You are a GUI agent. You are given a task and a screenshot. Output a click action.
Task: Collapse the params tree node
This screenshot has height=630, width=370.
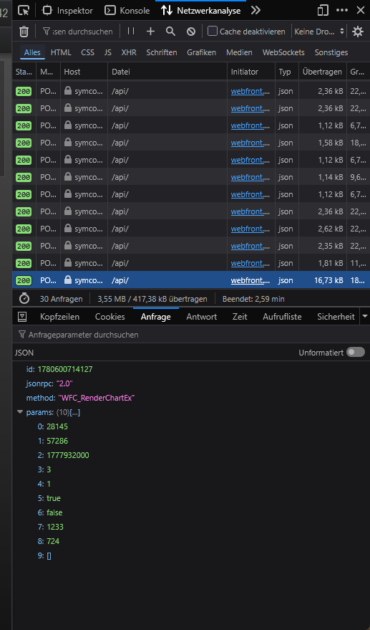19,412
